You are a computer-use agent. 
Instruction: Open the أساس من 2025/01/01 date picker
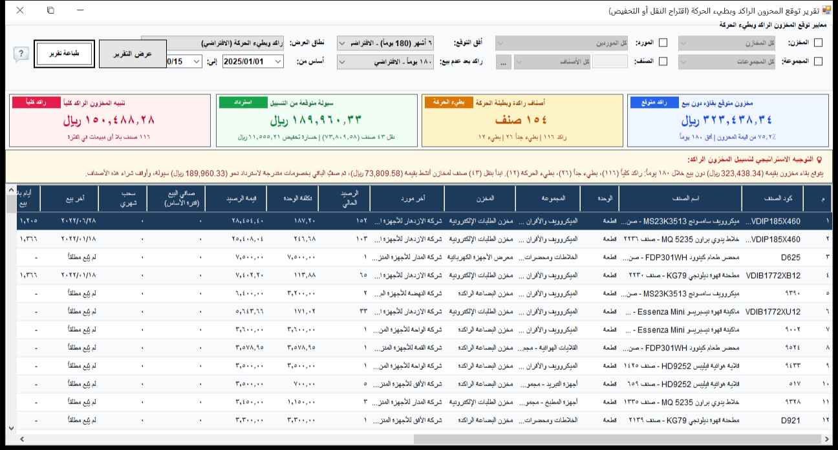pos(253,62)
